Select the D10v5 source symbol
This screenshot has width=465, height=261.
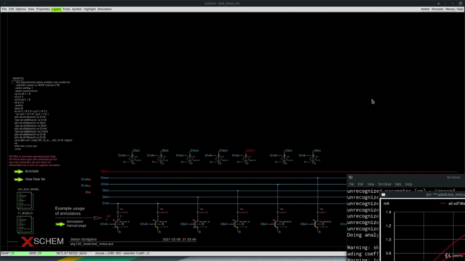(x=190, y=159)
